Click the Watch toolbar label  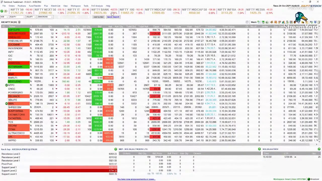pyautogui.click(x=254, y=22)
